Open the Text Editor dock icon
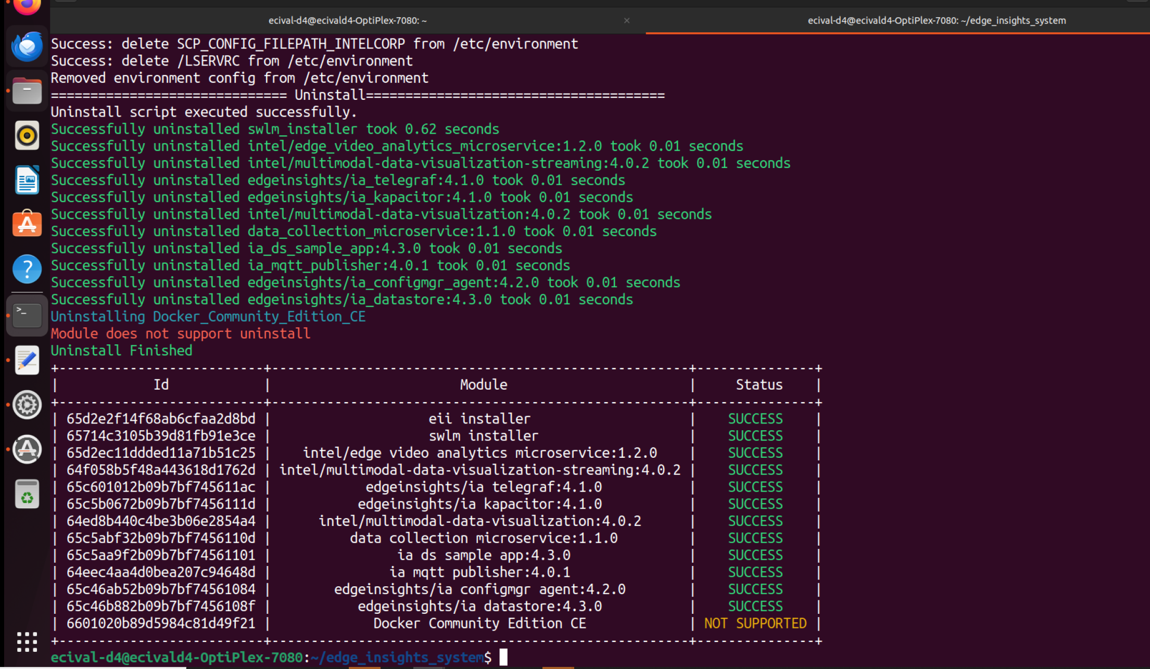 tap(27, 360)
